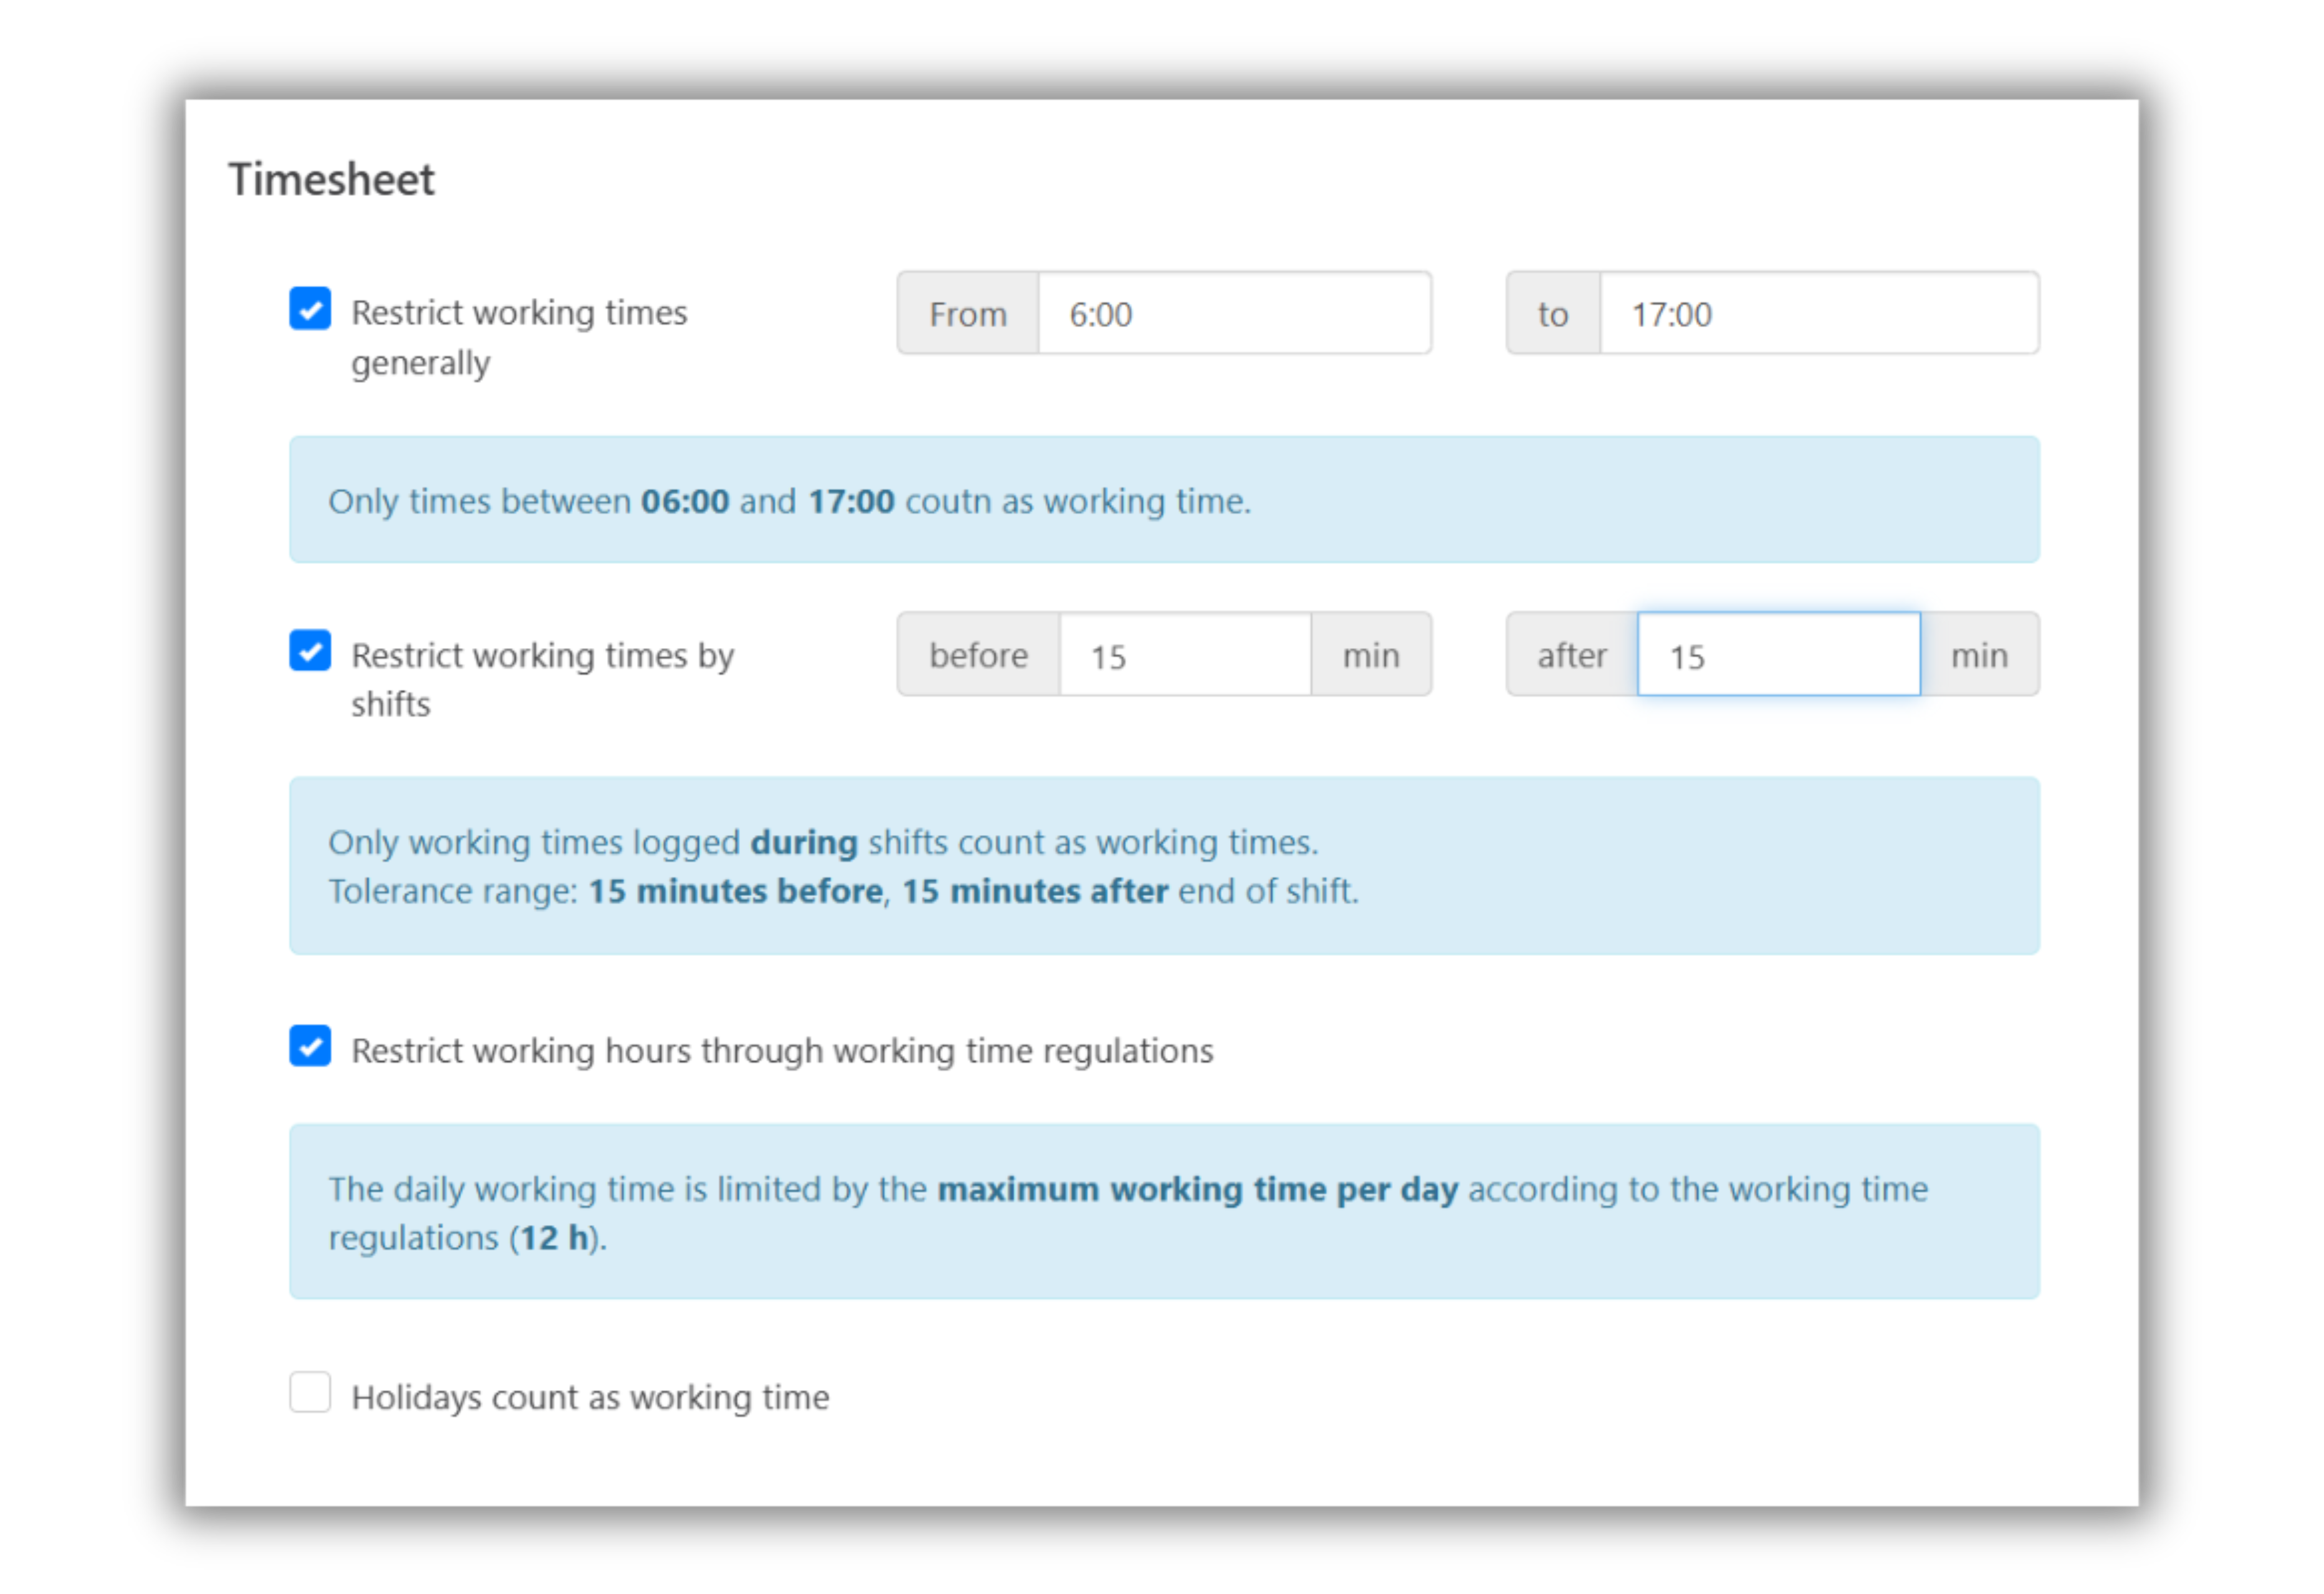
Task: Click the shift tolerance range info banner
Action: pos(1163,865)
